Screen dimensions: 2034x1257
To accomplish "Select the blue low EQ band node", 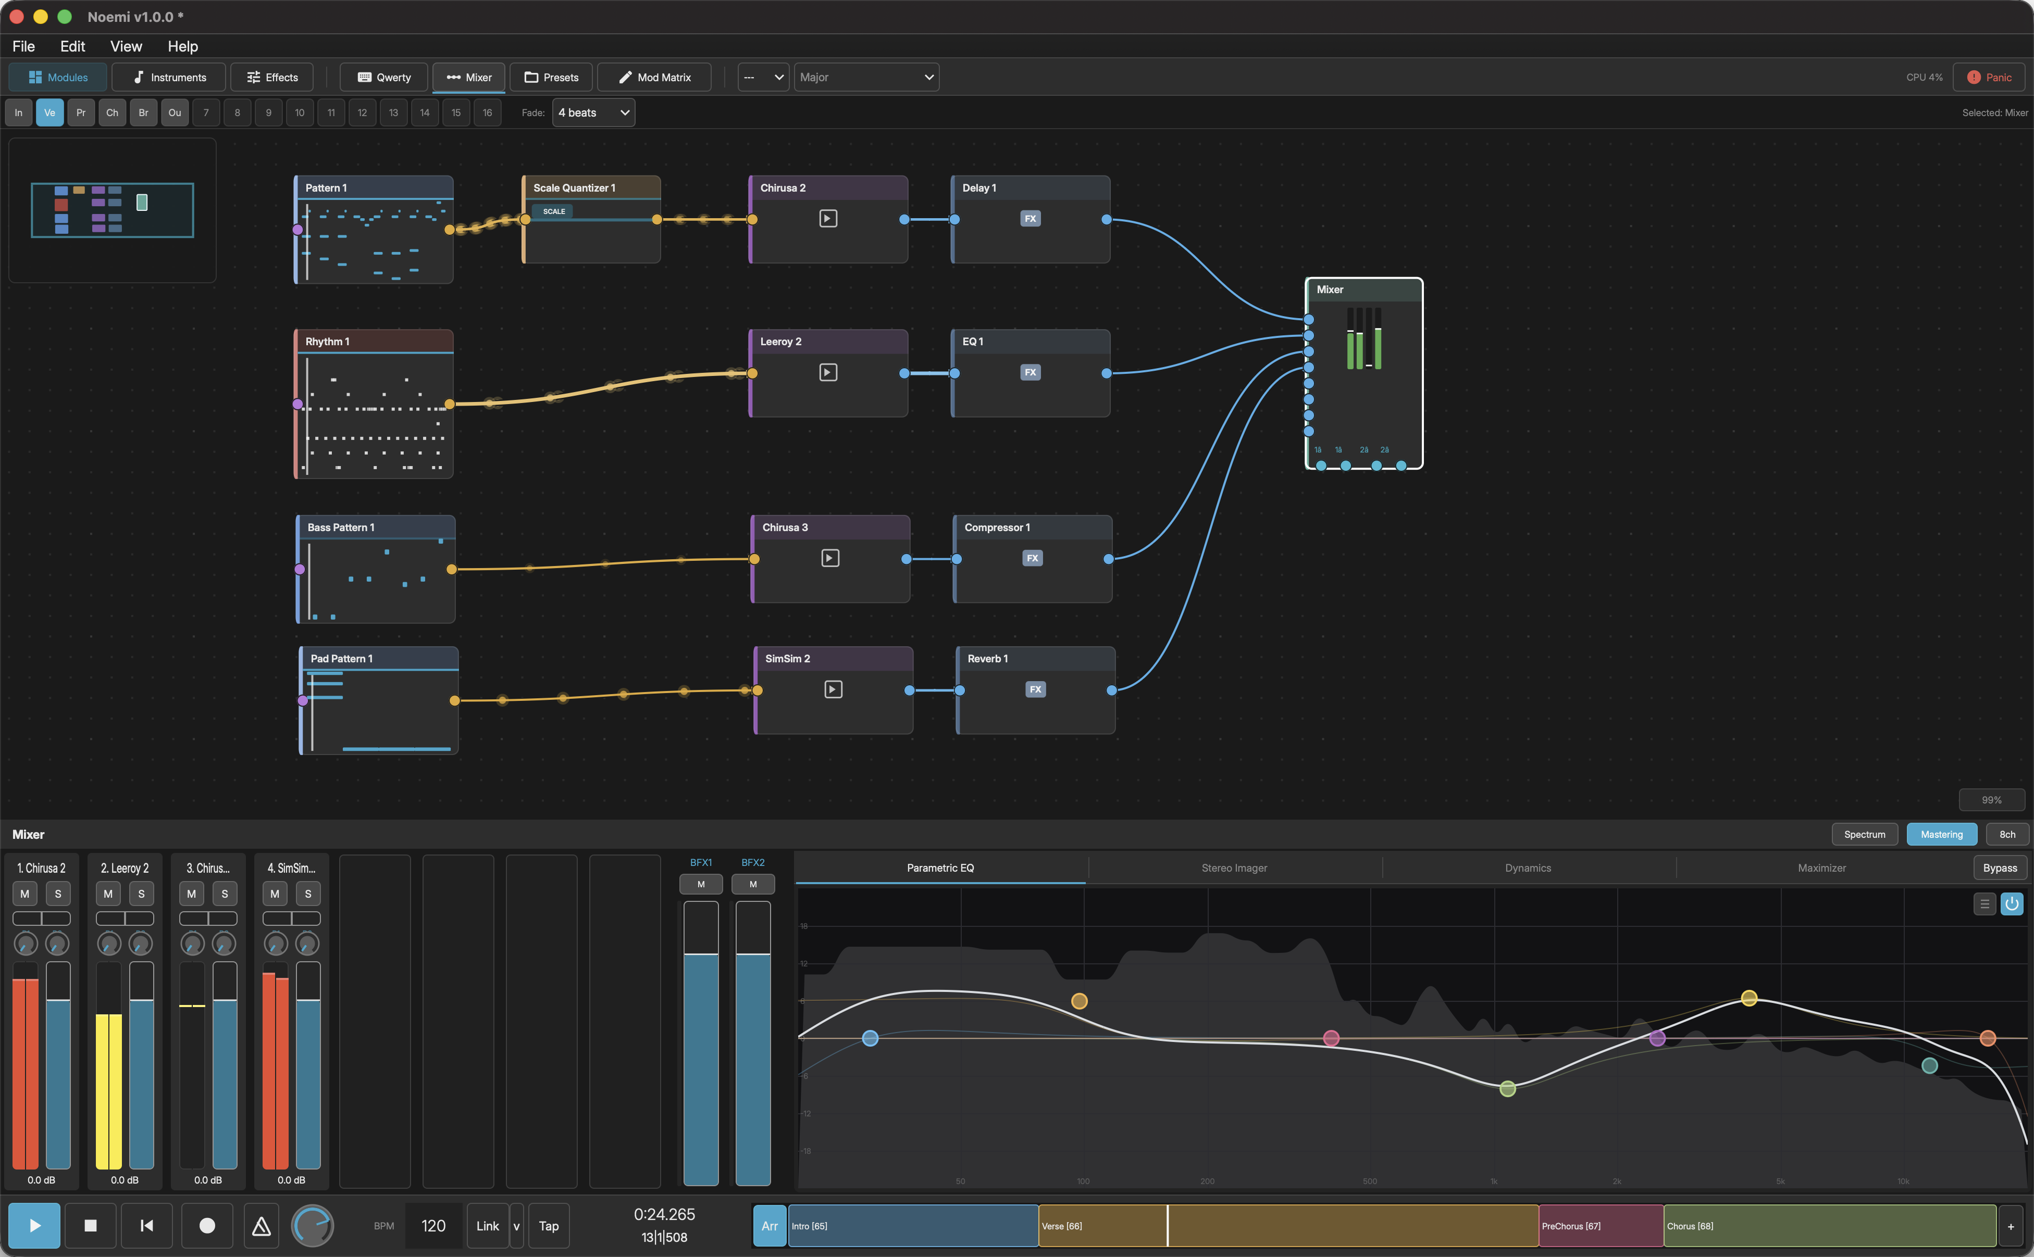I will coord(870,1038).
